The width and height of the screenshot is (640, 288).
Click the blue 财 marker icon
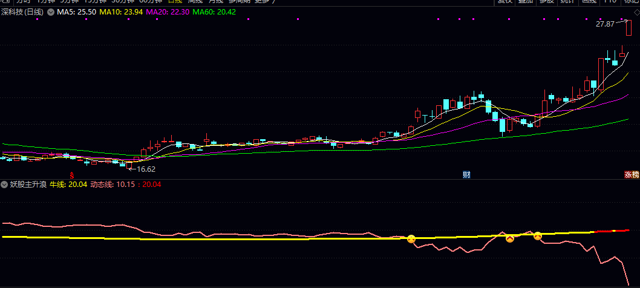click(x=466, y=175)
